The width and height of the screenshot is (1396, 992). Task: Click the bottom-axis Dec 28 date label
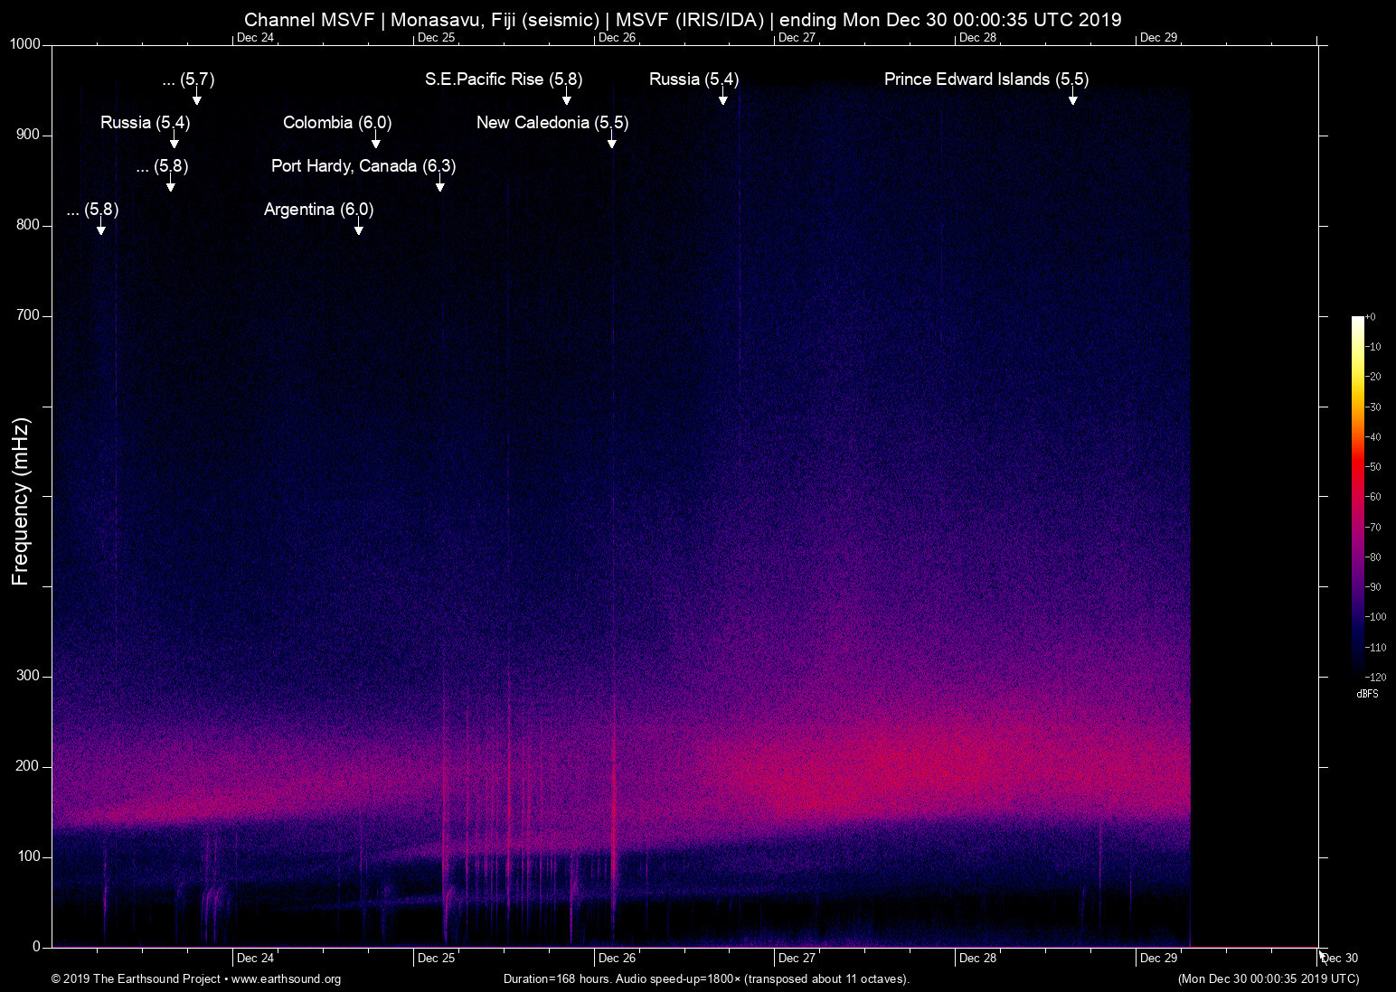click(x=977, y=959)
